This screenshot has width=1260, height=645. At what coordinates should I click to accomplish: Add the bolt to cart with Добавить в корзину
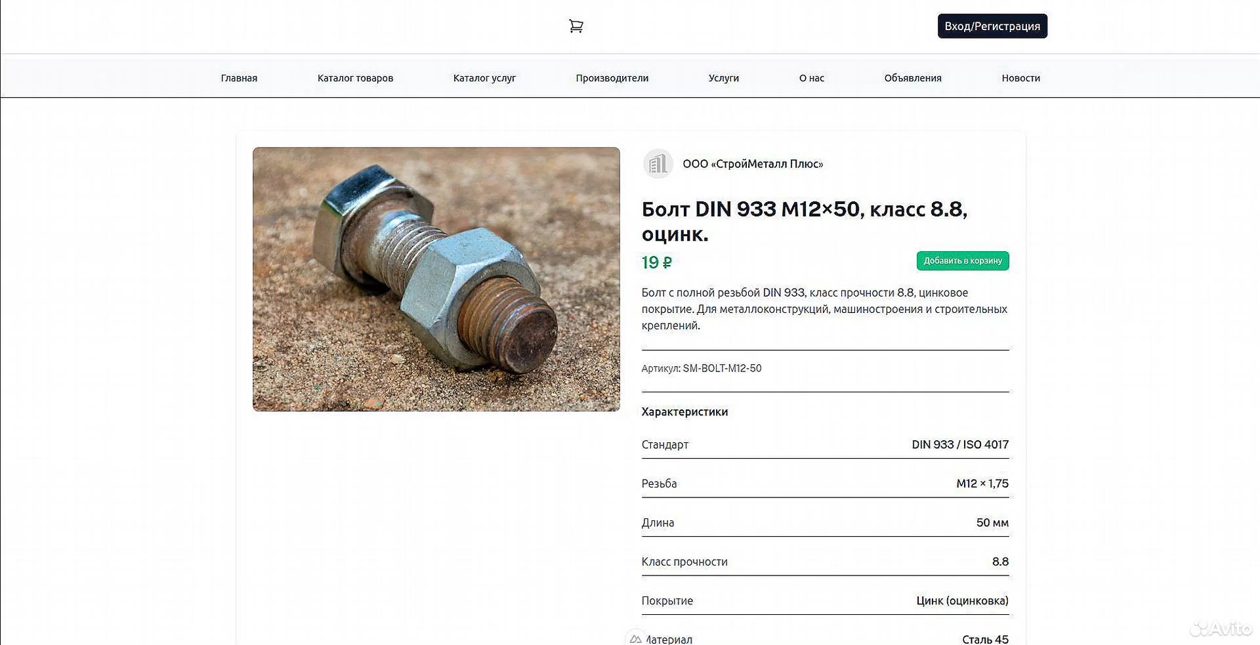[x=963, y=260]
